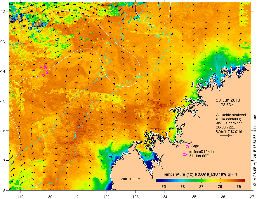Image resolution: width=257 pixels, height=199 pixels.
Task: Click the -18 latitude axis label
Action: coord(3,190)
